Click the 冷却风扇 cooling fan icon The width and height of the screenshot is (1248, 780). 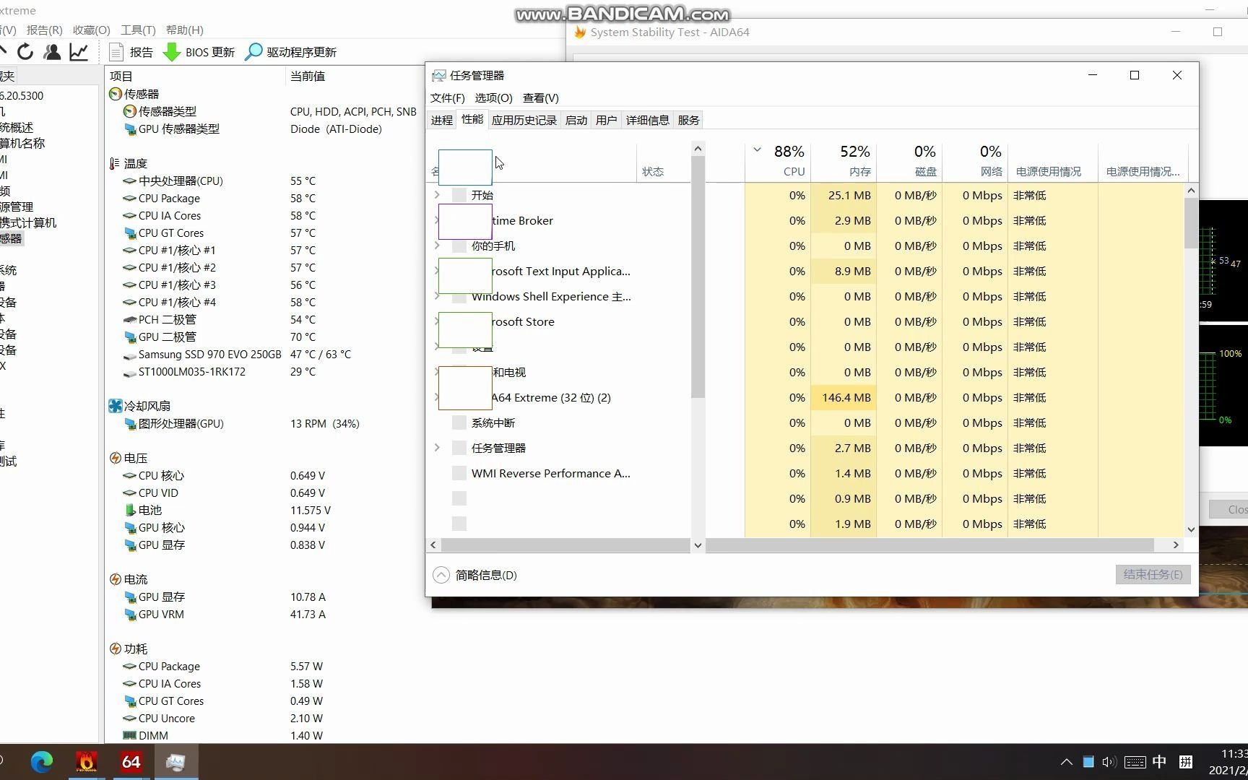[x=116, y=406]
